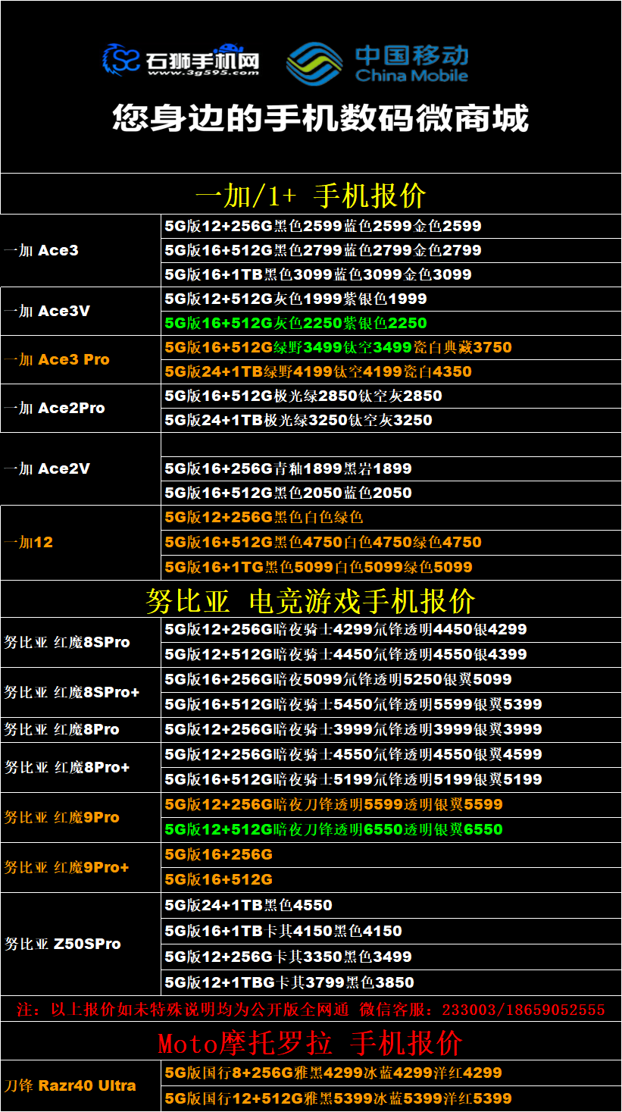Select row 5G版16+512G黑色2050蓝色2050
The height and width of the screenshot is (1112, 622).
tap(391, 493)
